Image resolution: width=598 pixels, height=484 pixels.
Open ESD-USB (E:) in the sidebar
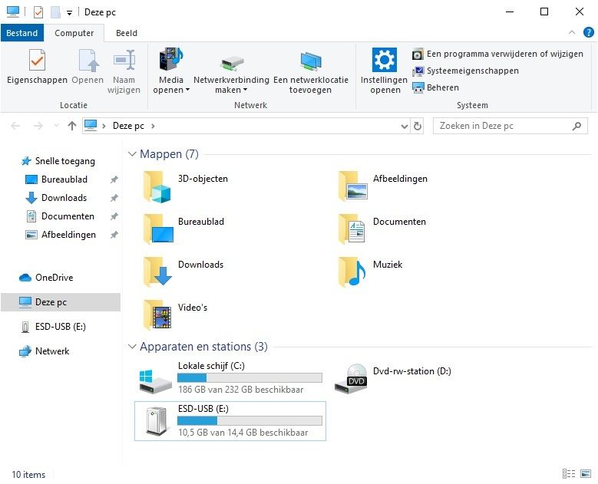53,327
